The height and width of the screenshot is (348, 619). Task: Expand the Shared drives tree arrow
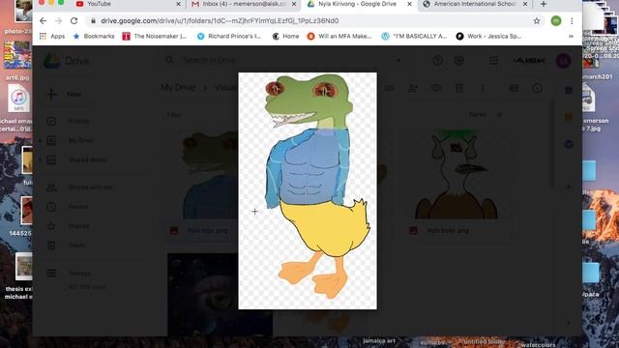[41, 159]
